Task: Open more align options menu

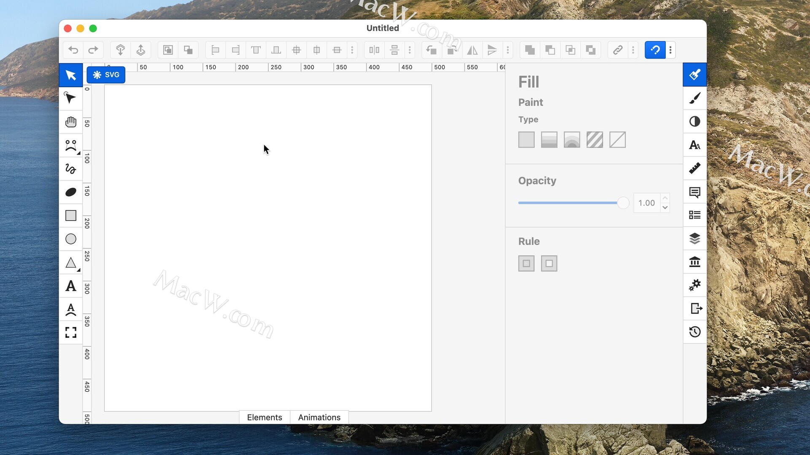Action: (352, 50)
